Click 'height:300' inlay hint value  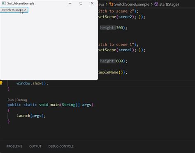112,28
